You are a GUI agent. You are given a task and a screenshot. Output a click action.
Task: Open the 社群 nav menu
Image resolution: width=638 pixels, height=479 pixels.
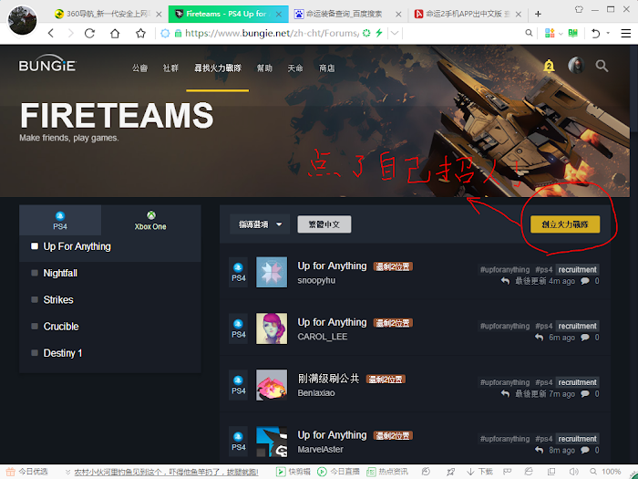click(x=170, y=68)
